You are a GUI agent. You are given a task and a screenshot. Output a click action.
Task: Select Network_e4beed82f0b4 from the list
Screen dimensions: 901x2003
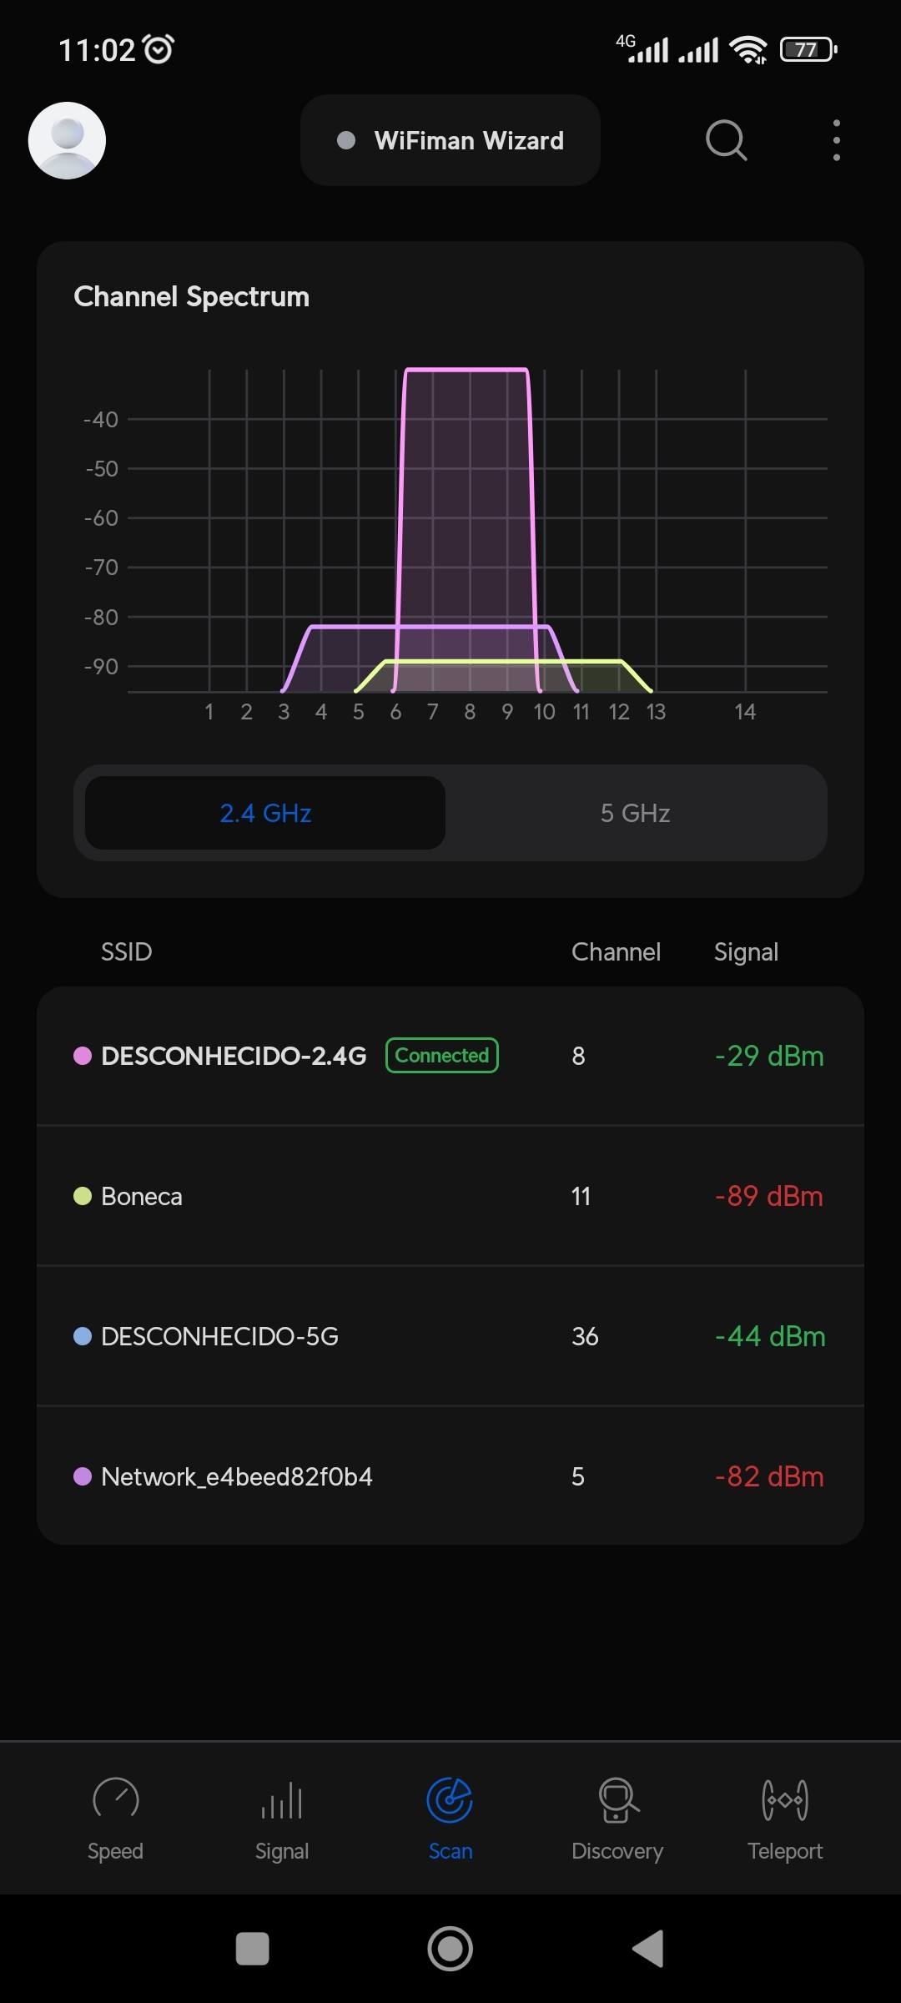tap(450, 1476)
